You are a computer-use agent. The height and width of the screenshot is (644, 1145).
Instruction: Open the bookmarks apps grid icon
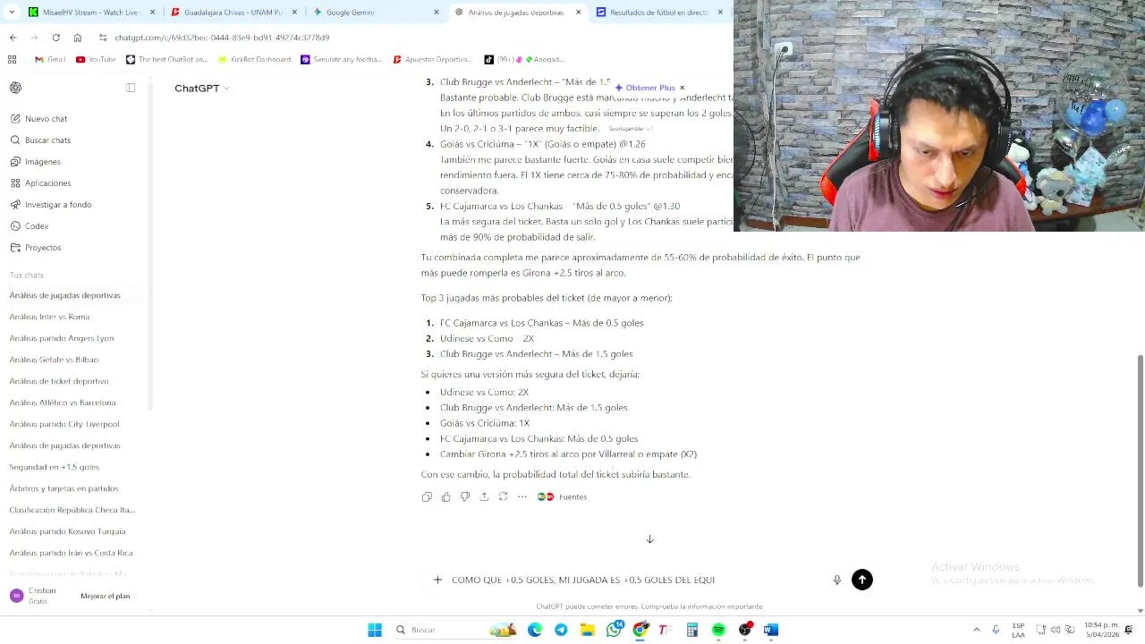point(12,59)
